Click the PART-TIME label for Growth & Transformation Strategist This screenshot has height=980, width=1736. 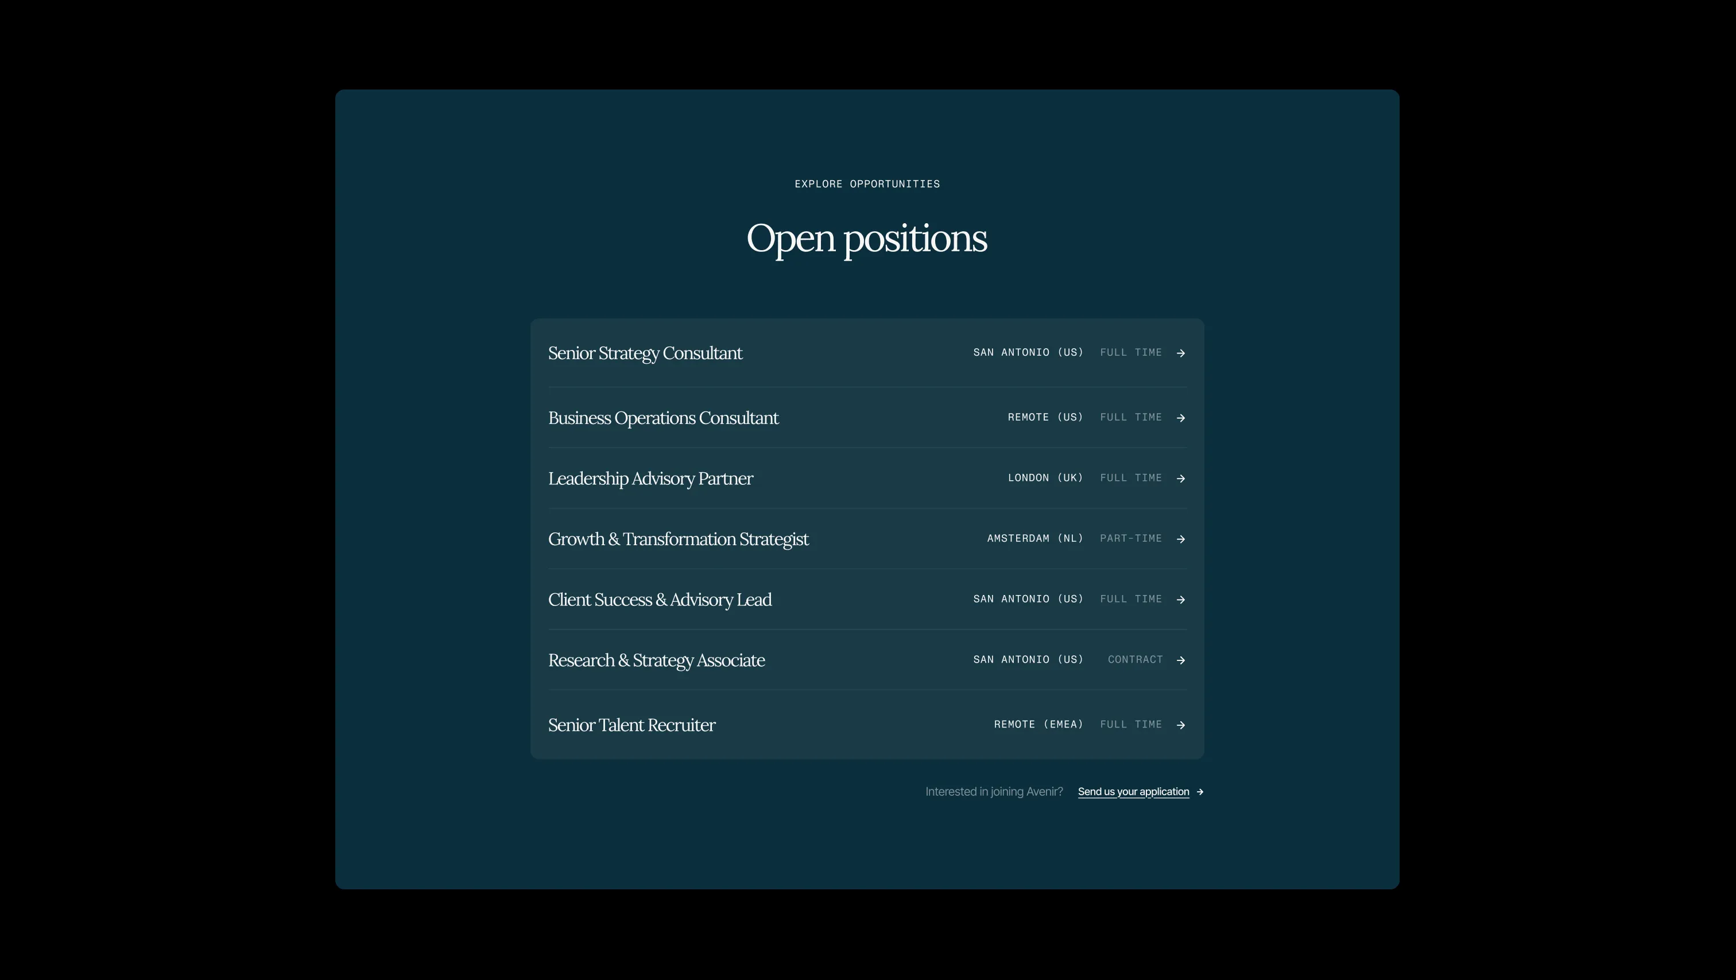(1131, 539)
